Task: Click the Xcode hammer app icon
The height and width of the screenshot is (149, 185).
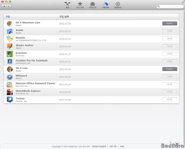Action: 10,31
